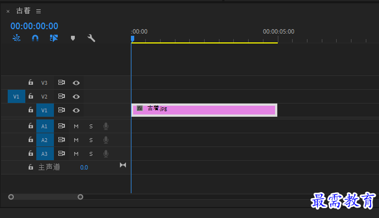Image resolution: width=379 pixels, height=218 pixels.
Task: Lock the V1 video track
Action: (31, 110)
